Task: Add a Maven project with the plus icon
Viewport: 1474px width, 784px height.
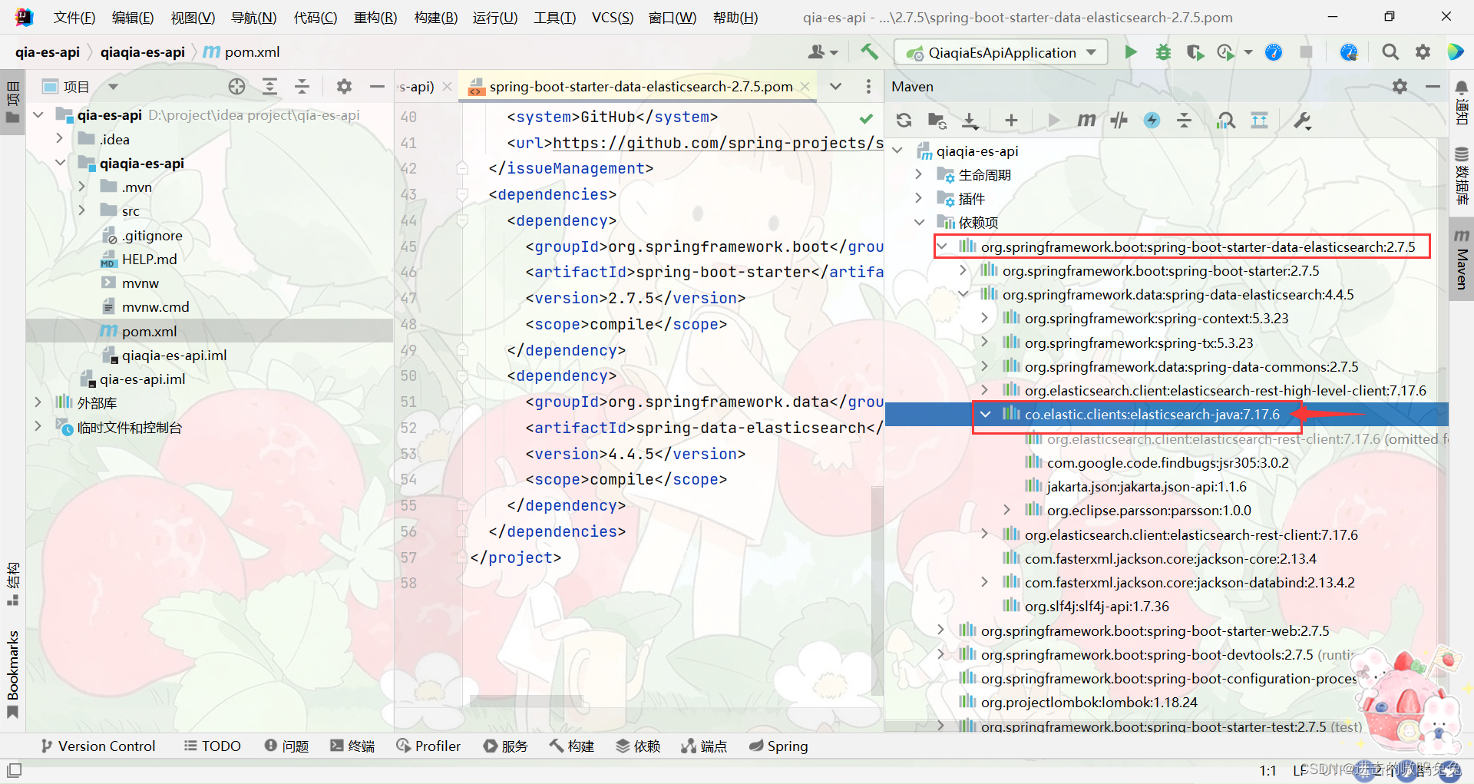Action: 1011,121
